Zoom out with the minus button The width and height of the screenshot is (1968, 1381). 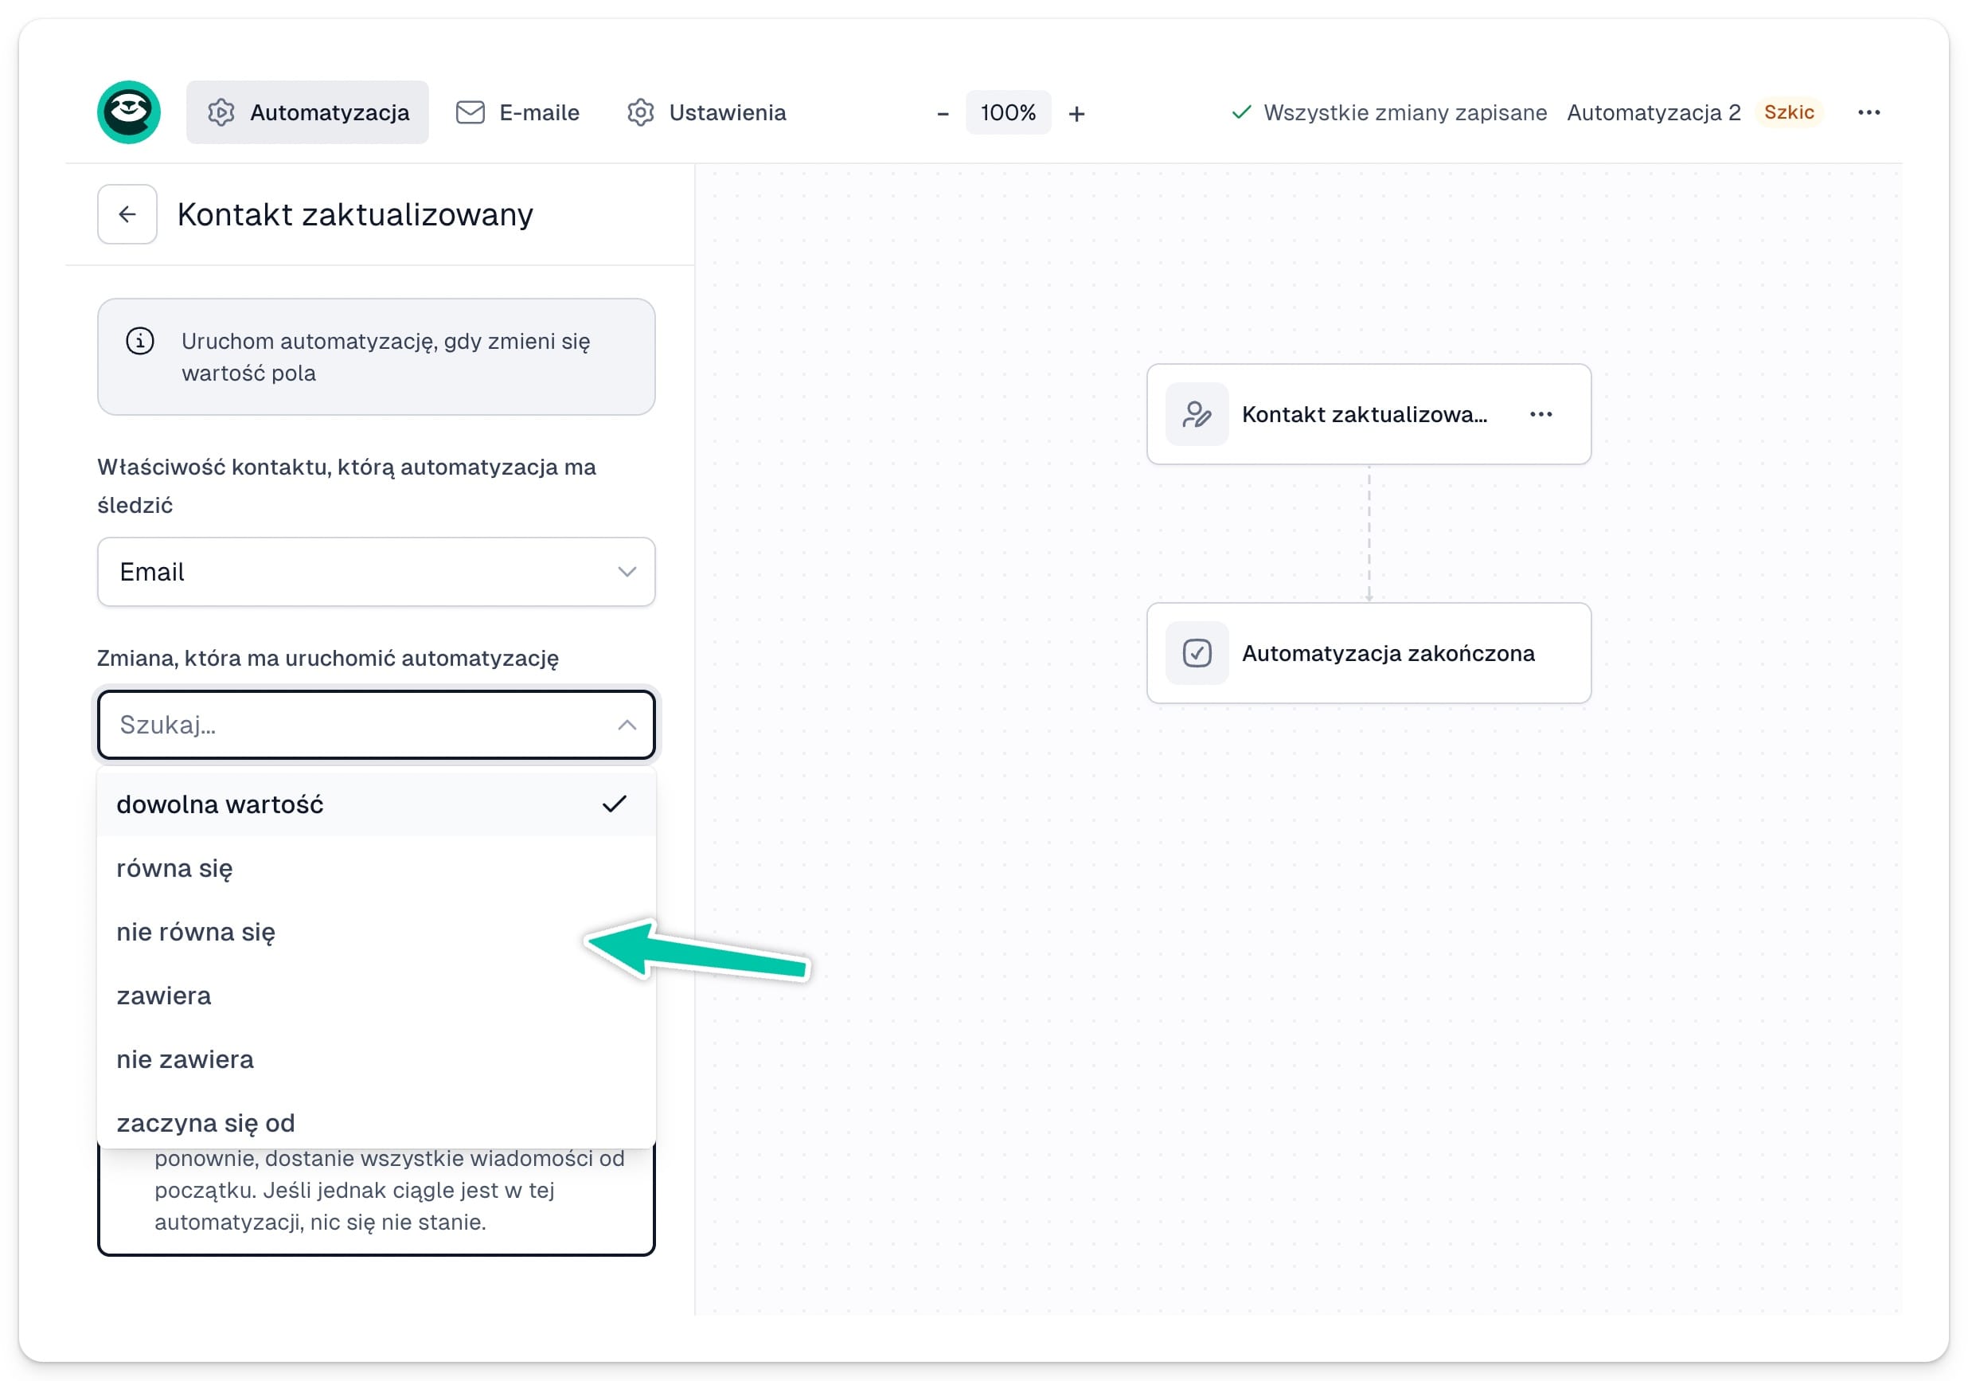click(942, 113)
